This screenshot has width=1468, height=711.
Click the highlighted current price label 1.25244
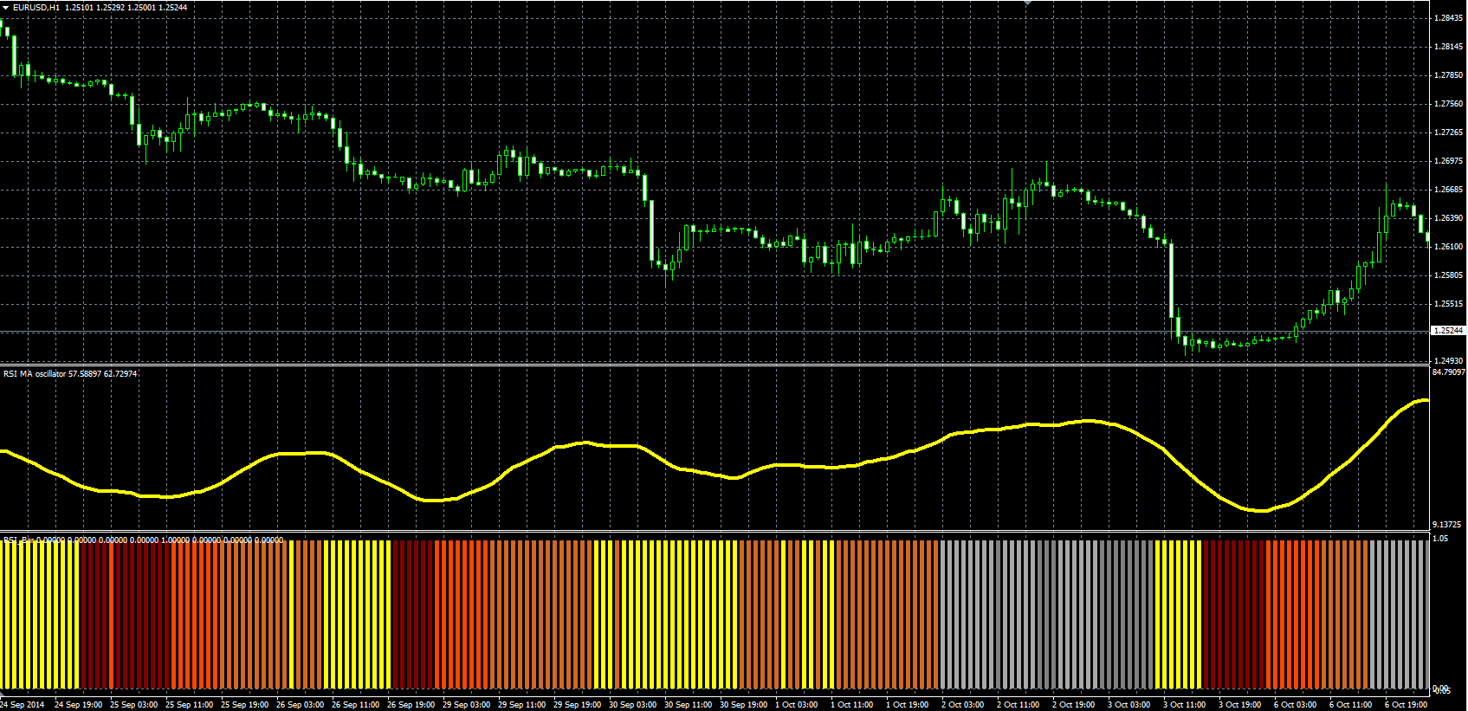click(x=1448, y=331)
